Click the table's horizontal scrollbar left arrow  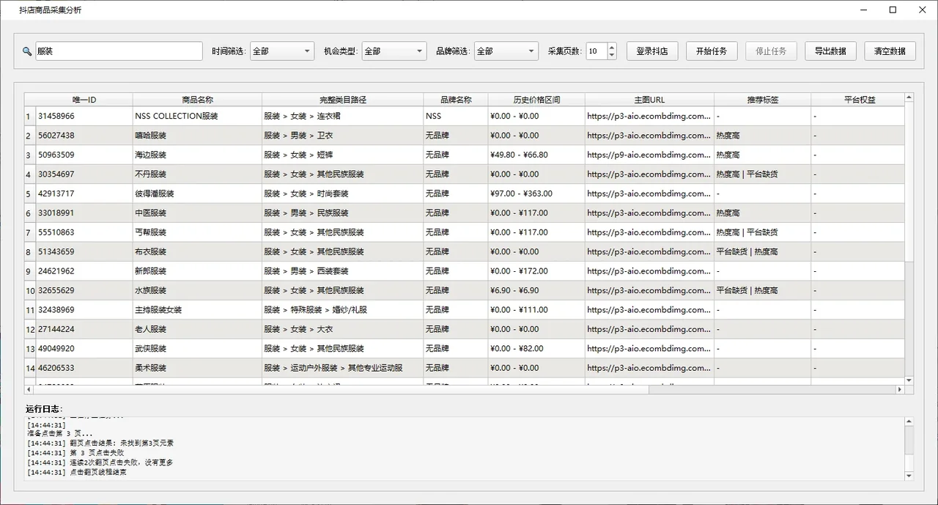click(x=29, y=390)
